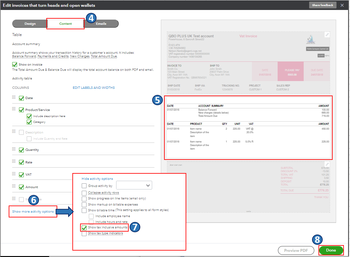Open the Edit Labels and Widths link

click(x=94, y=87)
